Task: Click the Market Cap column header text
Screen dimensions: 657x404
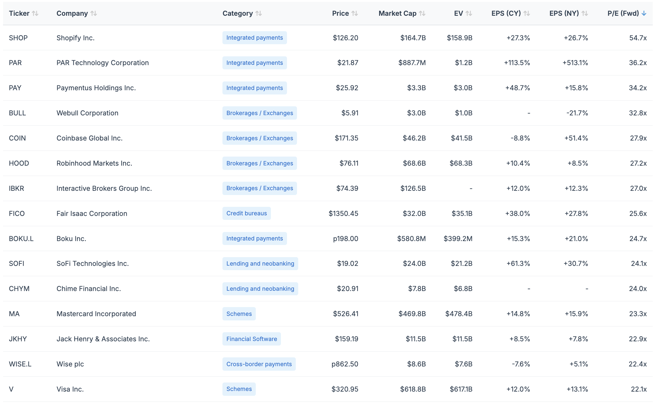Action: [x=397, y=13]
